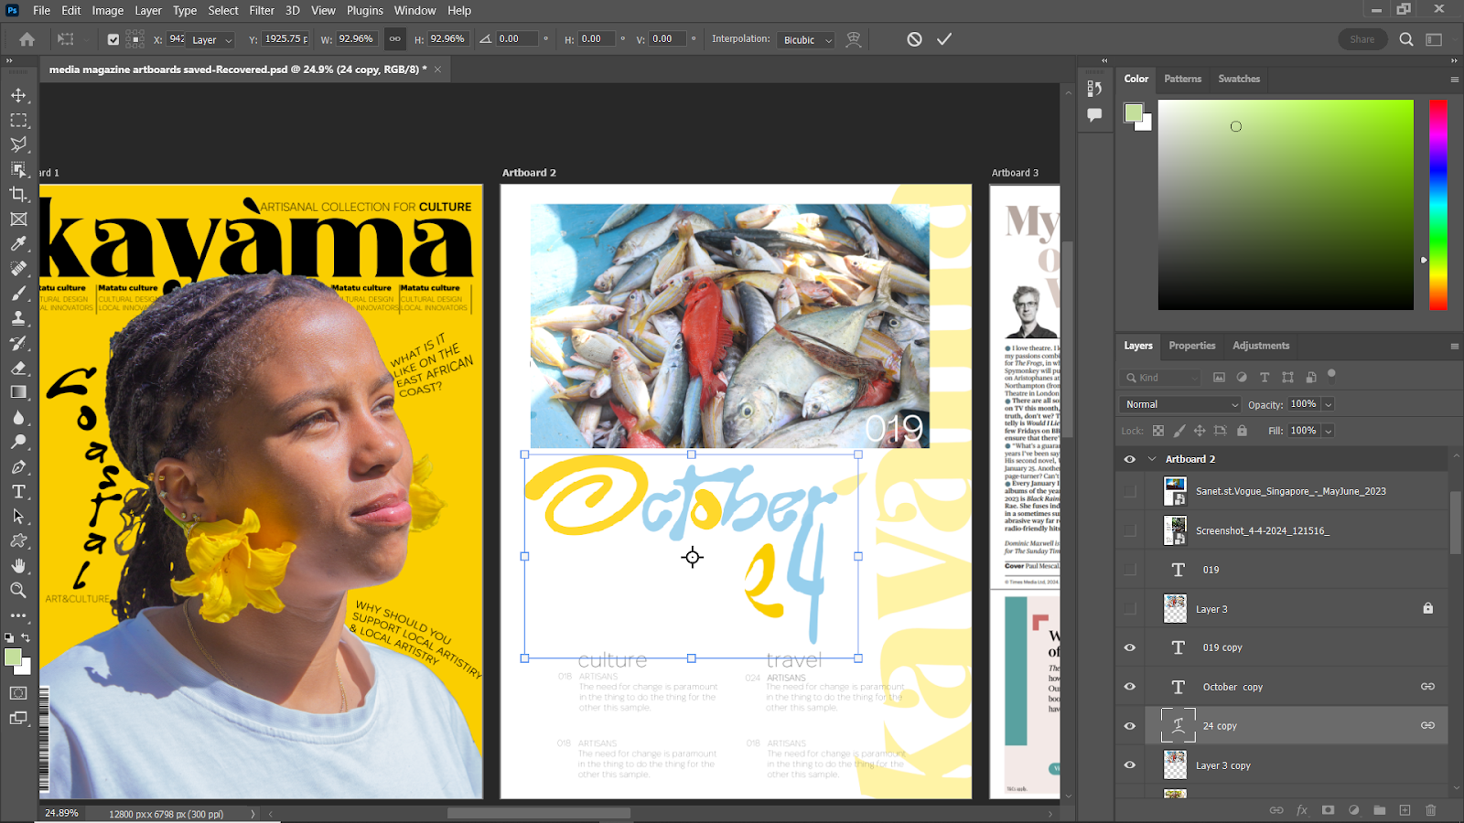The height and width of the screenshot is (823, 1464).
Task: Select the Polygonal Lasso tool
Action: [18, 144]
